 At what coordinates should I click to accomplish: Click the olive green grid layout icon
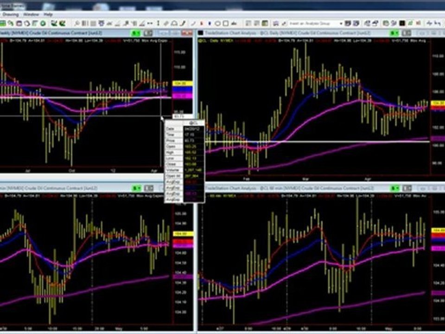point(265,23)
